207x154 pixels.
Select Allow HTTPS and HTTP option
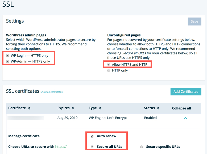click(x=109, y=64)
